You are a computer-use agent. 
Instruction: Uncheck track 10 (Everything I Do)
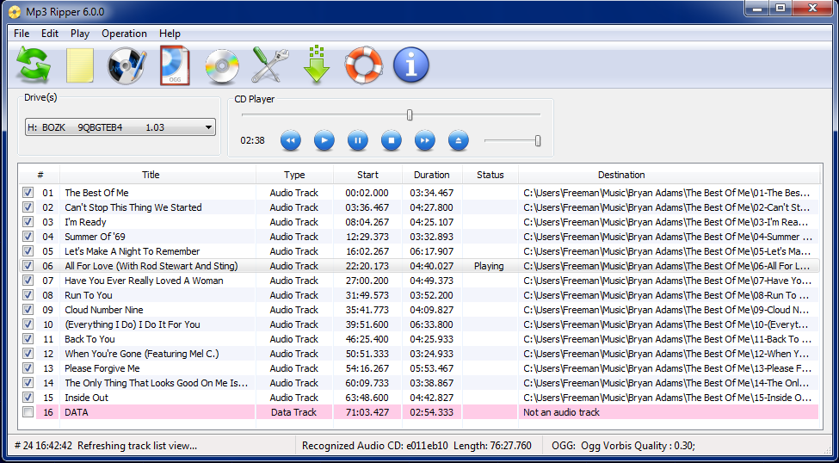(28, 324)
